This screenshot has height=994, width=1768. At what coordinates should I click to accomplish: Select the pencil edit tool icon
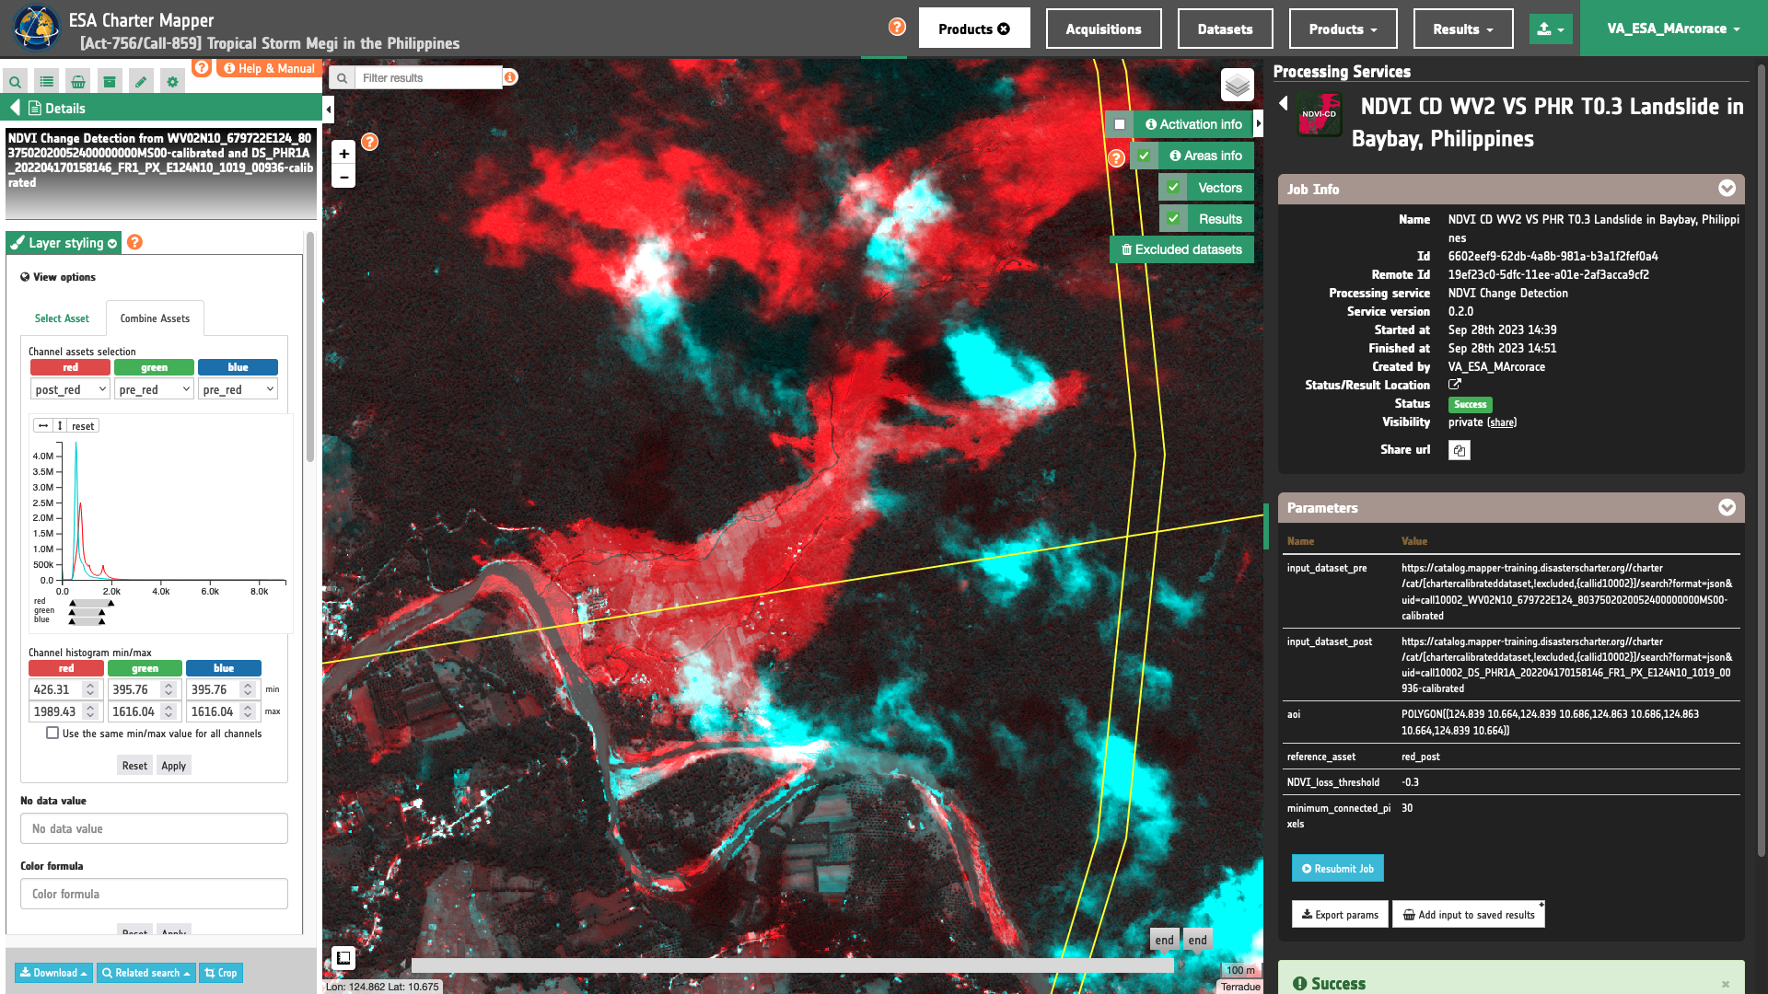pos(141,82)
